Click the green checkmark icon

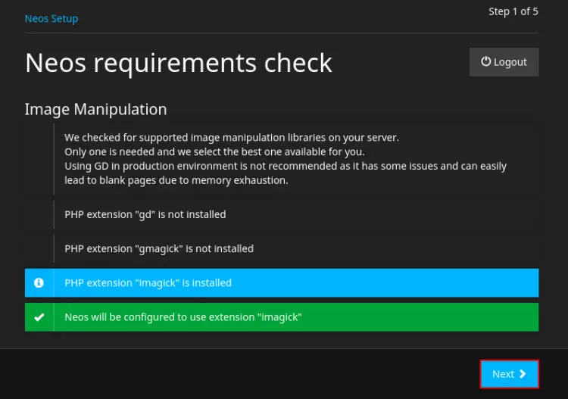[39, 317]
